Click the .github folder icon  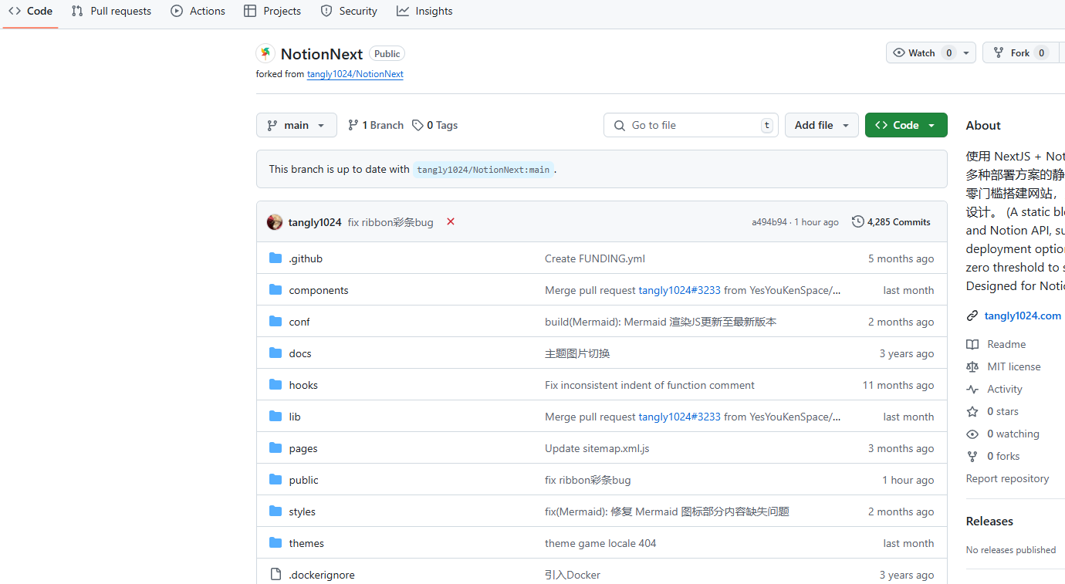tap(276, 258)
